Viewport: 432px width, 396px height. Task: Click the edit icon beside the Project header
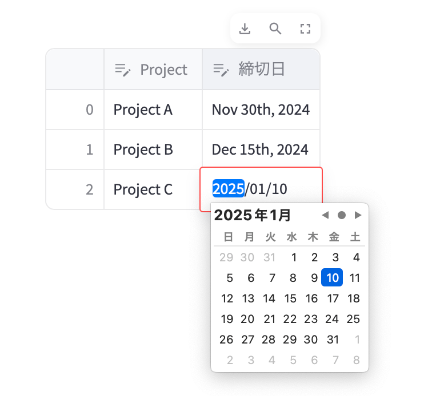122,70
